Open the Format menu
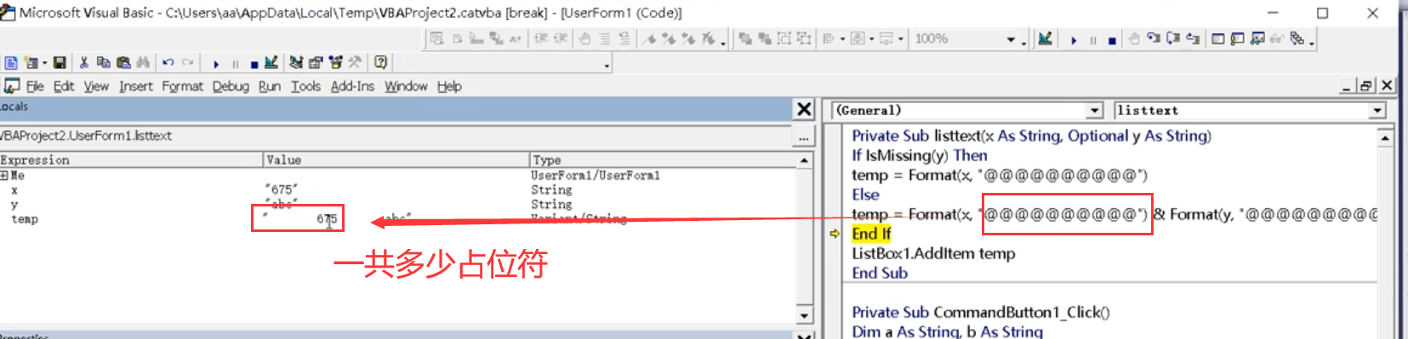The image size is (1408, 339). 183,87
